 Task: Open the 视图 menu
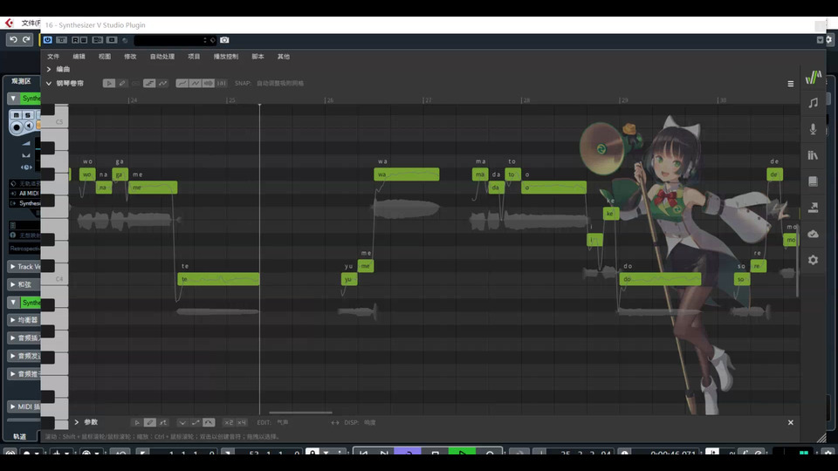(x=105, y=56)
